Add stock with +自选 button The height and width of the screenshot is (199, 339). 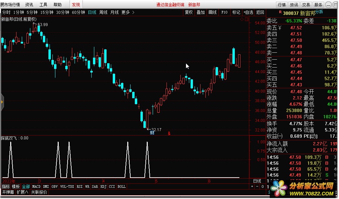[x=248, y=12]
